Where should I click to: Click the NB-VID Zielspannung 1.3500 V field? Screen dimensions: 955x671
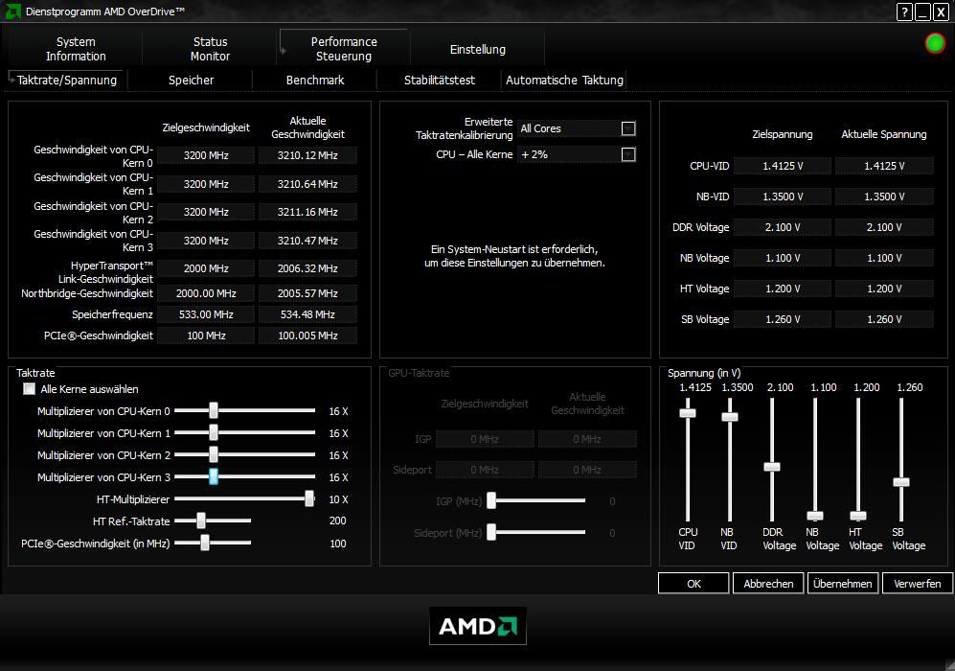click(783, 197)
